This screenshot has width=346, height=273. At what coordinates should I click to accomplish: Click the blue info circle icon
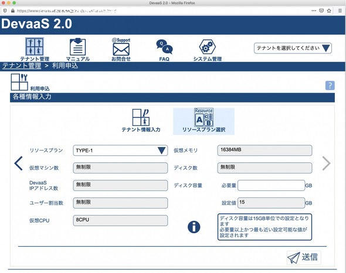pos(194,227)
